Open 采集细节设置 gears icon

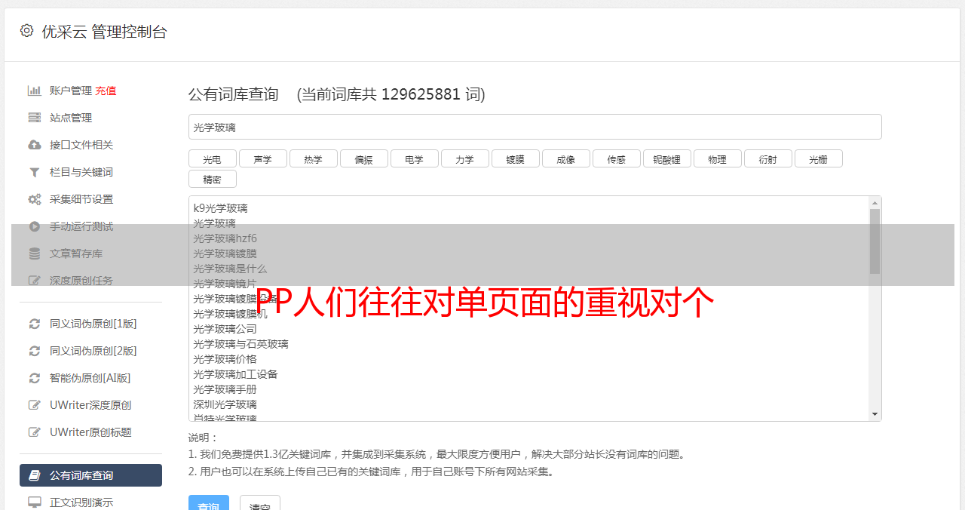coord(35,199)
